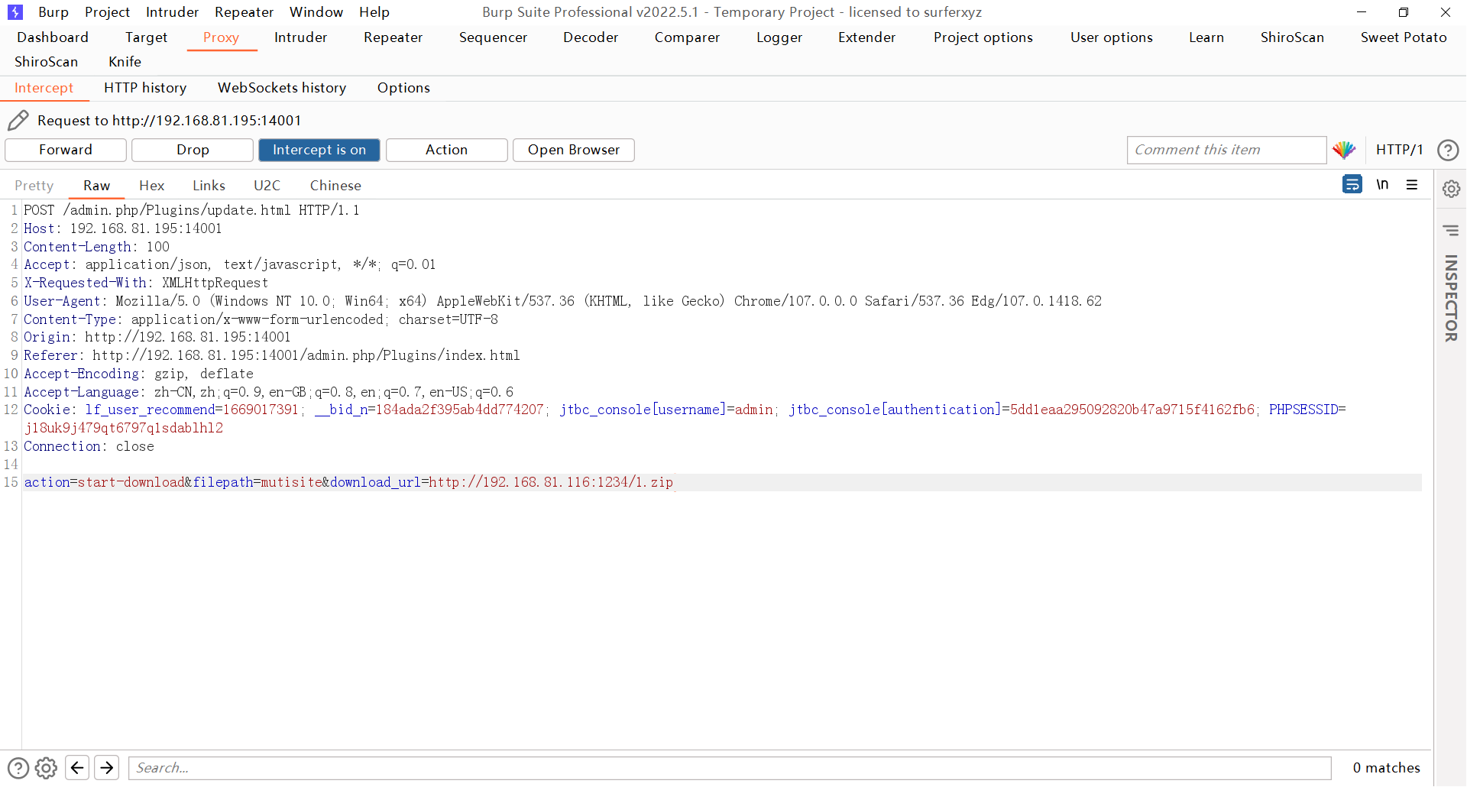Switch to the Project options tab

(x=983, y=37)
